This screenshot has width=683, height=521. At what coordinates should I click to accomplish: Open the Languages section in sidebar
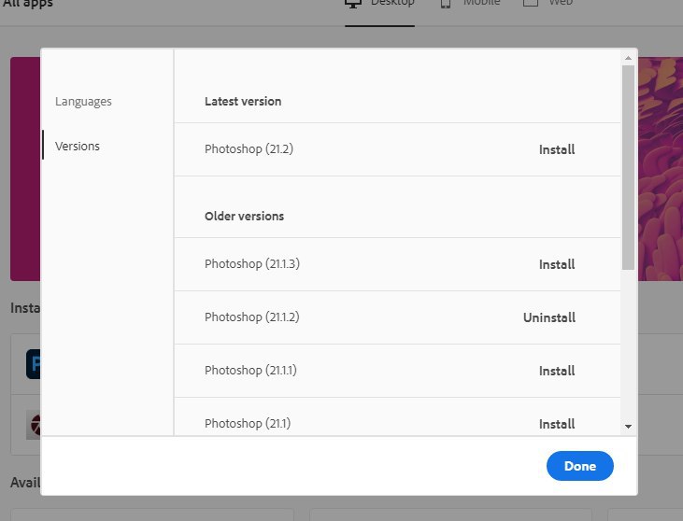coord(83,102)
